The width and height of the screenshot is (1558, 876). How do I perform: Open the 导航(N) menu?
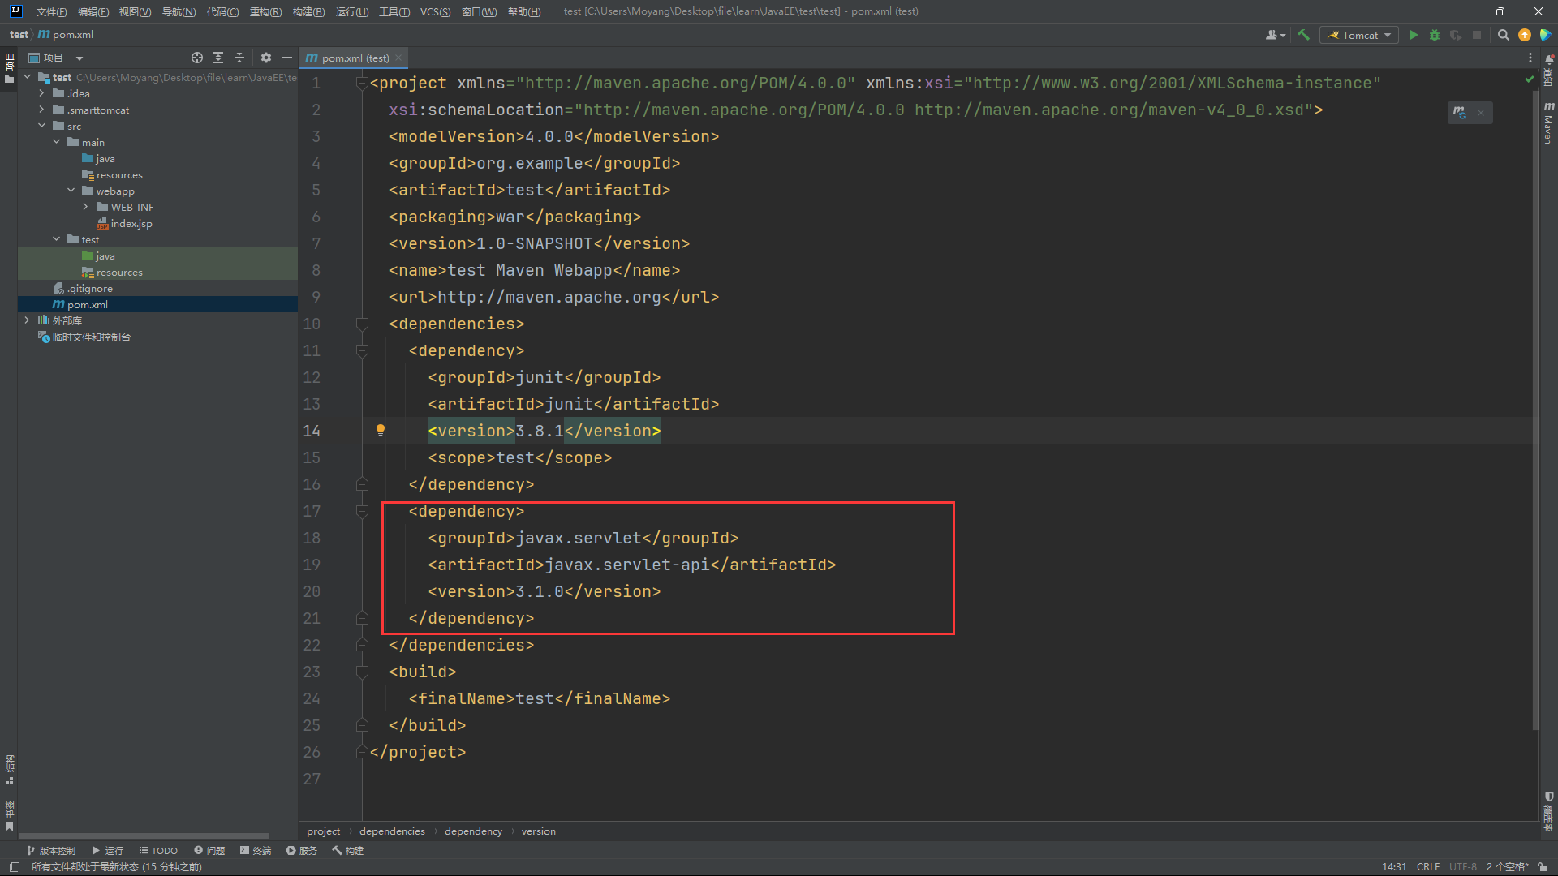179,11
